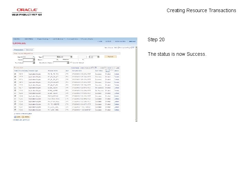This screenshot has width=249, height=187.
Task: Open Details for the PC_BI_TO_PC row
Action: tap(117, 85)
